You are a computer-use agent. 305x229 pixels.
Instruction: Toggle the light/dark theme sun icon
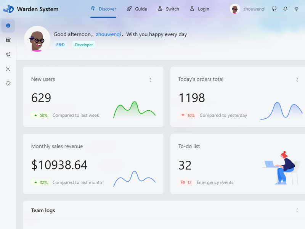coord(297,9)
